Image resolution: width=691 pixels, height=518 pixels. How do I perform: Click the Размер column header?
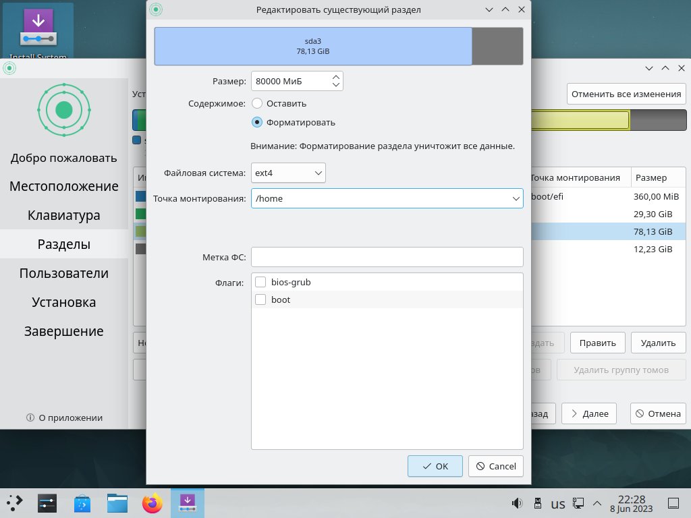(x=659, y=177)
